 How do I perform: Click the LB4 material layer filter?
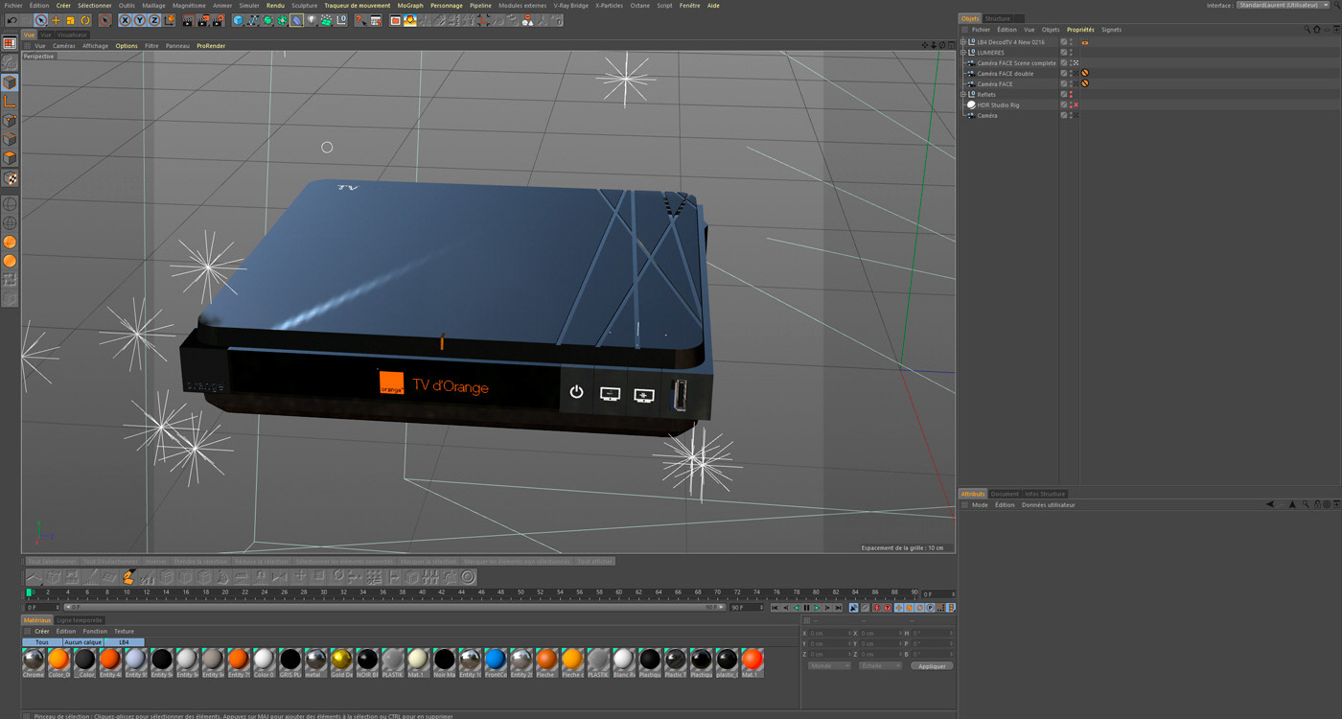coord(125,642)
